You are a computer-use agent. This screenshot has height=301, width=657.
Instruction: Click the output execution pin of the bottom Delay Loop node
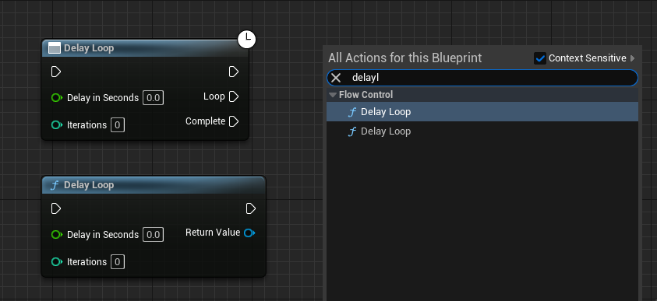pyautogui.click(x=251, y=208)
